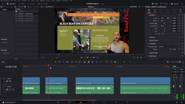
Task: Open the flag color dropdown arrow
Action: 99,62
